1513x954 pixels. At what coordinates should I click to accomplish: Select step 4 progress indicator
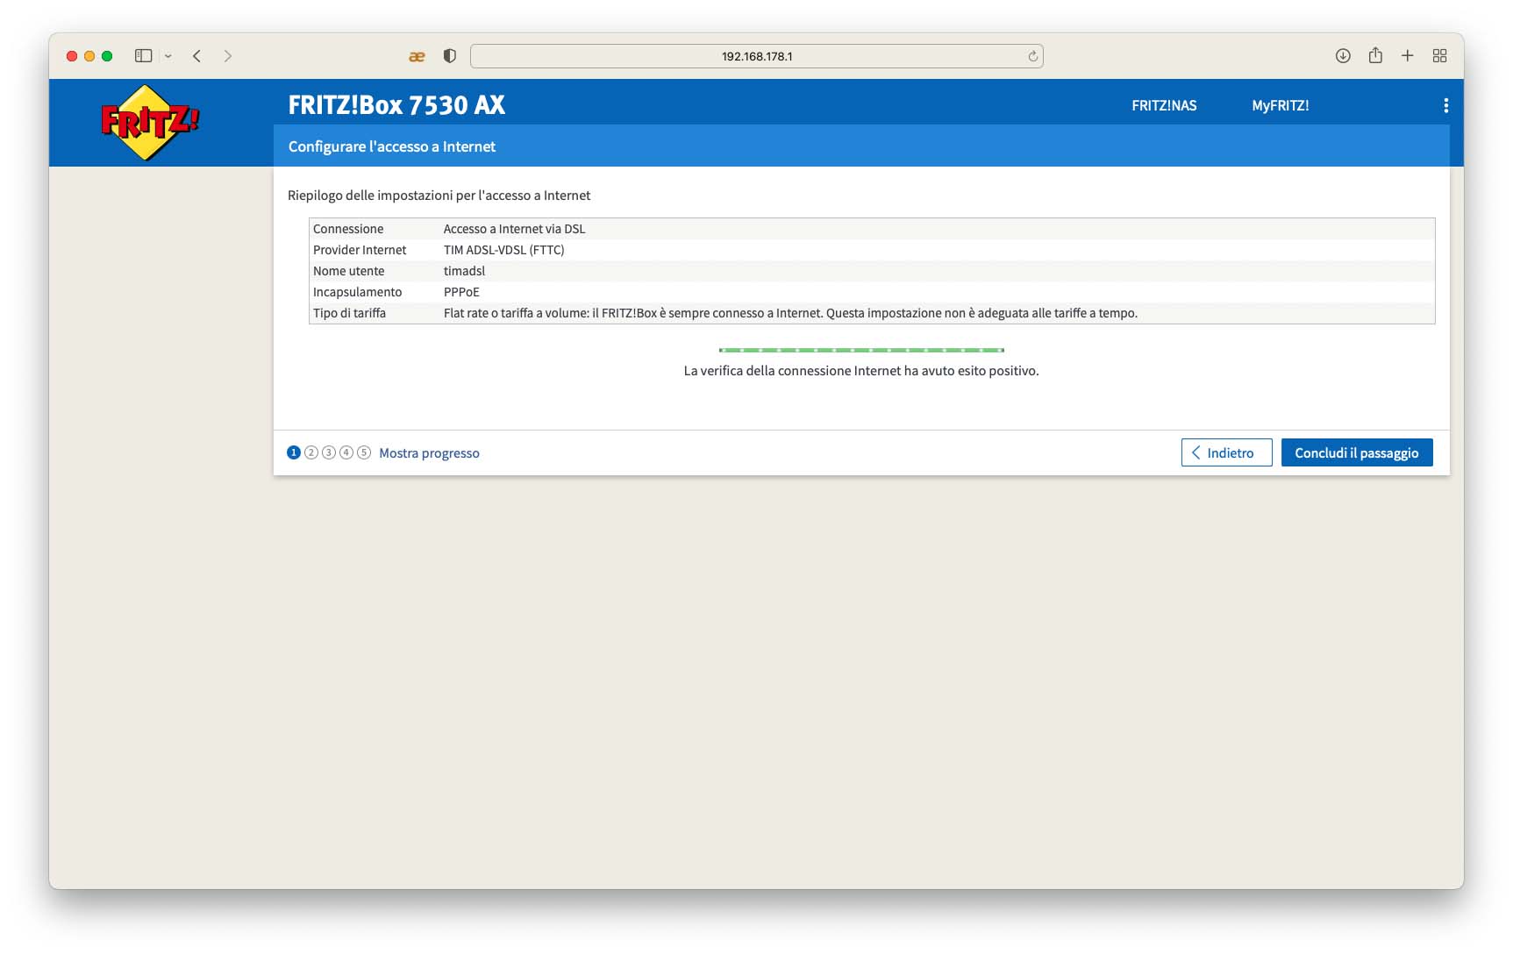pos(346,452)
